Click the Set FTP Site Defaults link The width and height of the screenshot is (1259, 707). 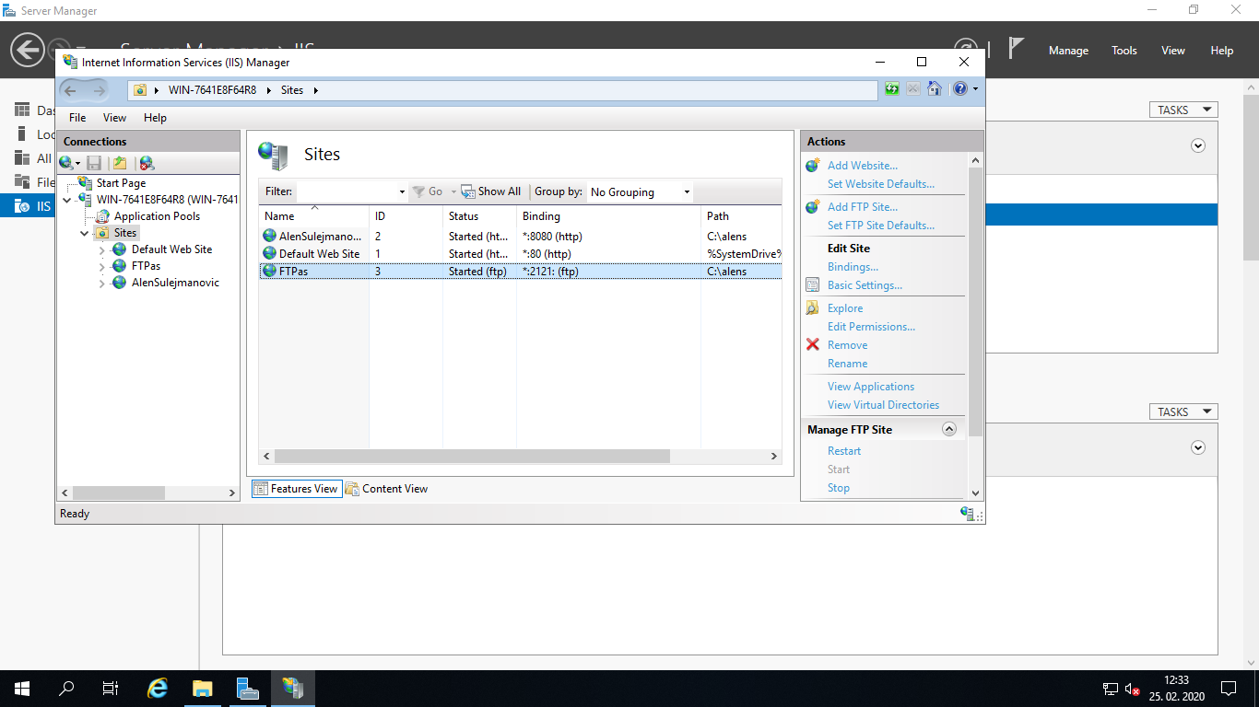[881, 226]
